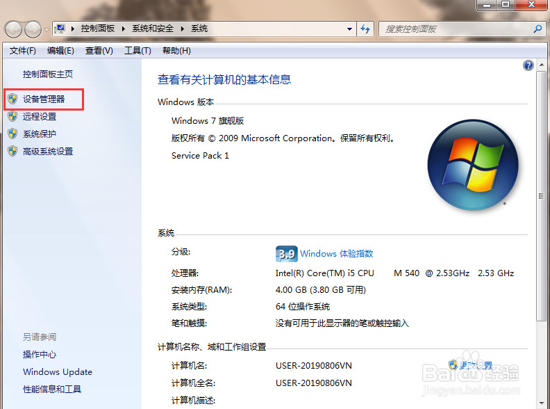Click the vertical scrollbar thumb
This screenshot has width=550, height=409.
tap(541, 195)
